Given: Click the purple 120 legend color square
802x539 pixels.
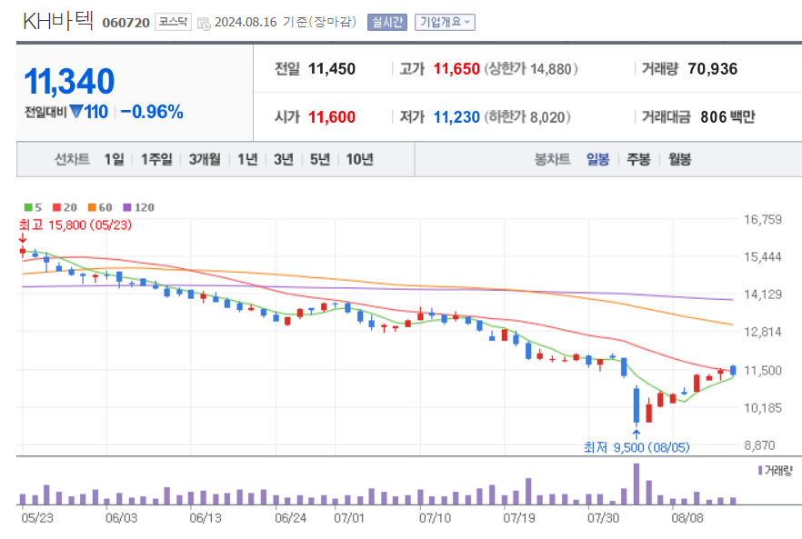Looking at the screenshot, I should (x=126, y=207).
